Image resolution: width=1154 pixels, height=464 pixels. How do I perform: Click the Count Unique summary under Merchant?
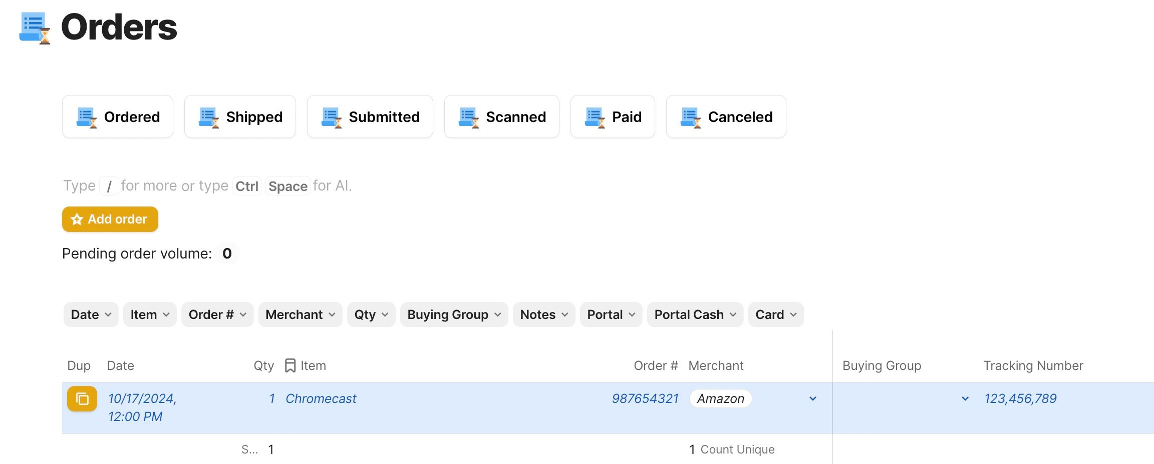[x=732, y=449]
